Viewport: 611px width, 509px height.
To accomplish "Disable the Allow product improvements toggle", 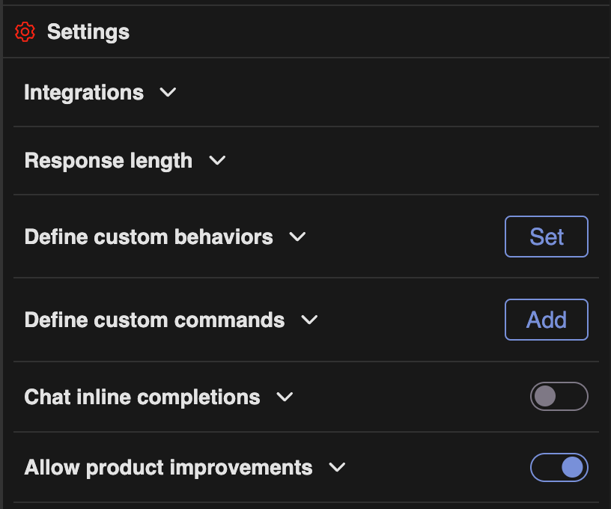I will click(x=559, y=468).
